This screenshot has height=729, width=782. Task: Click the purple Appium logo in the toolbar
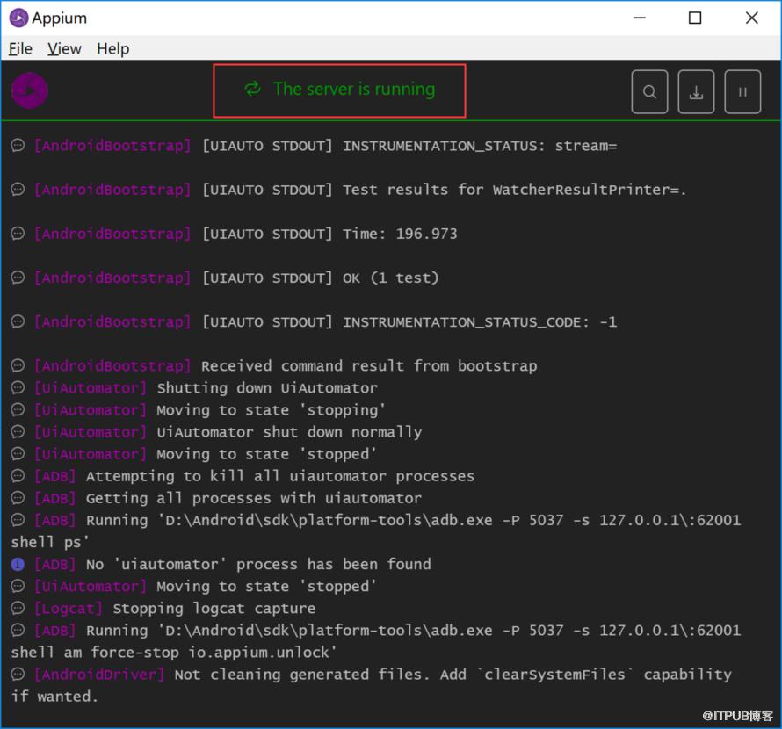point(29,90)
